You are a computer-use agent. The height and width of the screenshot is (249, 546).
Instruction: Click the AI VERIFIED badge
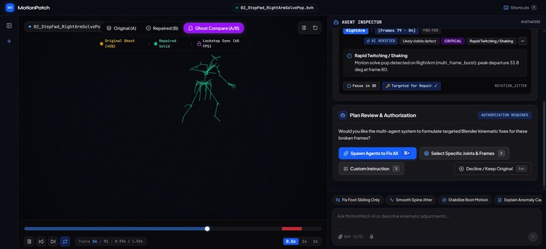coord(381,41)
